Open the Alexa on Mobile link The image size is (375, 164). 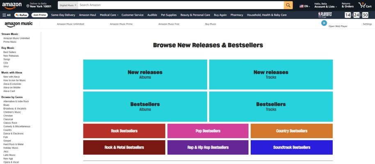click(x=12, y=87)
